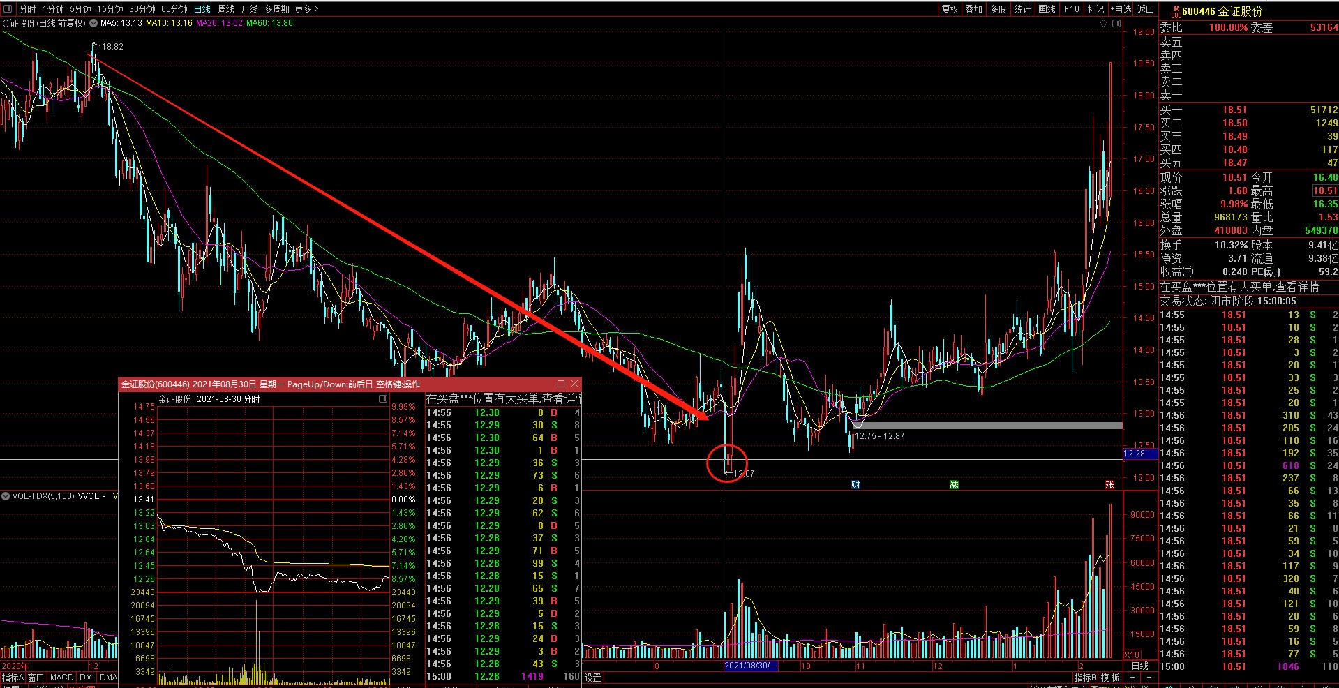
Task: Click the 换手 10.32% turnover value
Action: point(1230,245)
